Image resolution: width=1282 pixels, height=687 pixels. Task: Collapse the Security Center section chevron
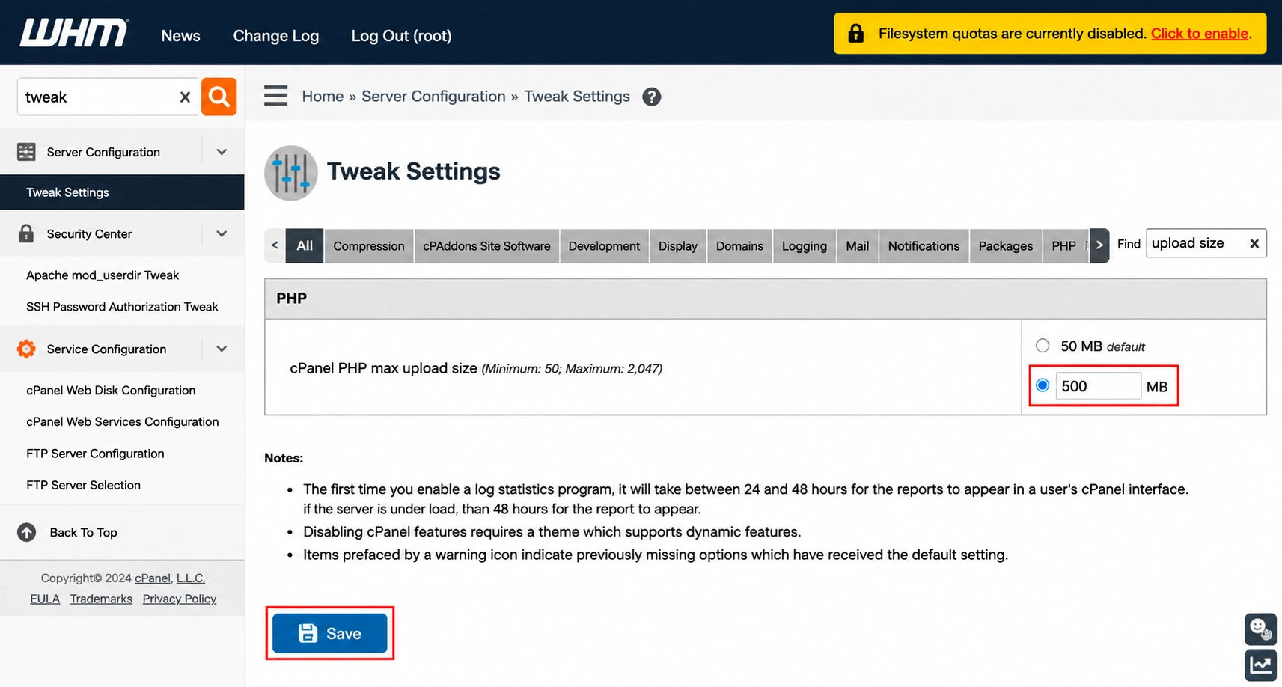tap(222, 233)
